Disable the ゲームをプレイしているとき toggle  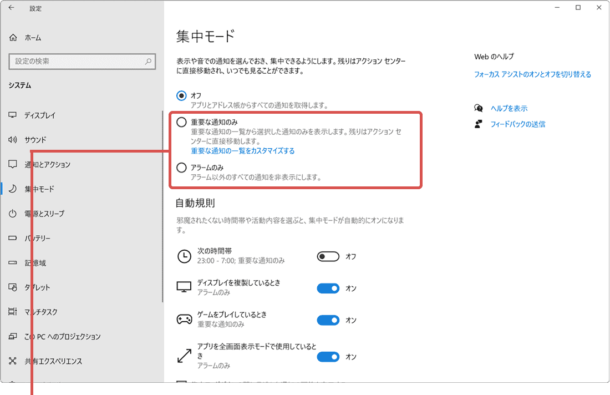[x=328, y=320]
